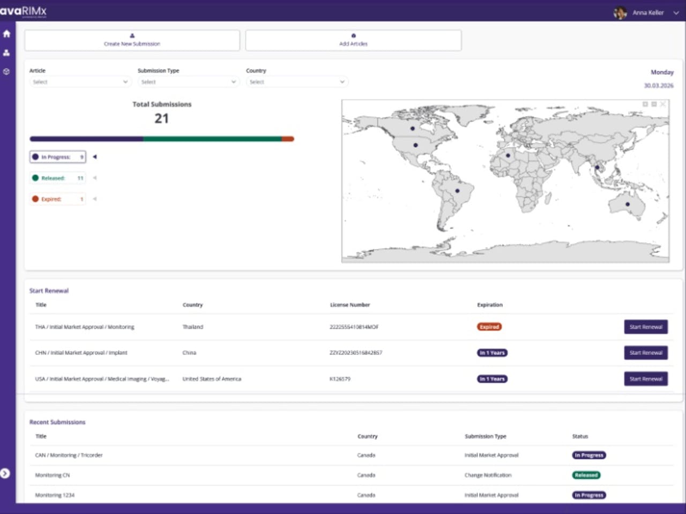Start Renewal for the China implant license
686x514 pixels.
646,353
